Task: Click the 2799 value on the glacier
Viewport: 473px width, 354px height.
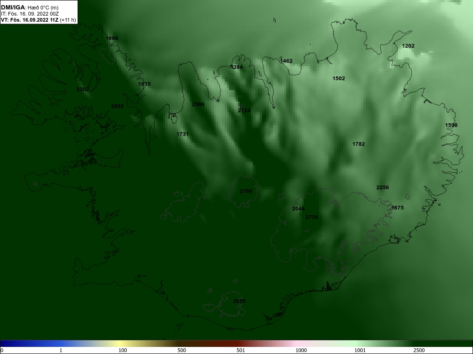Action: pos(246,191)
